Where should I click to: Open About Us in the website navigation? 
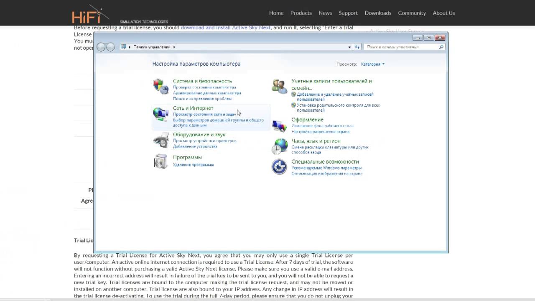(443, 13)
